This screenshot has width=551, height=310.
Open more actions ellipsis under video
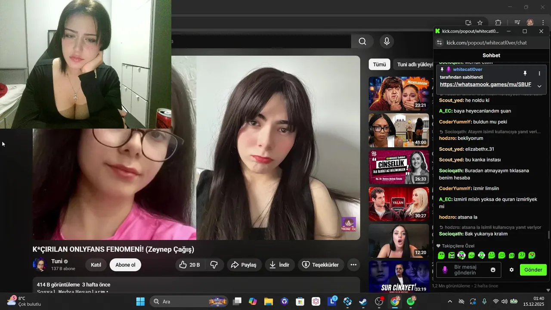click(353, 265)
